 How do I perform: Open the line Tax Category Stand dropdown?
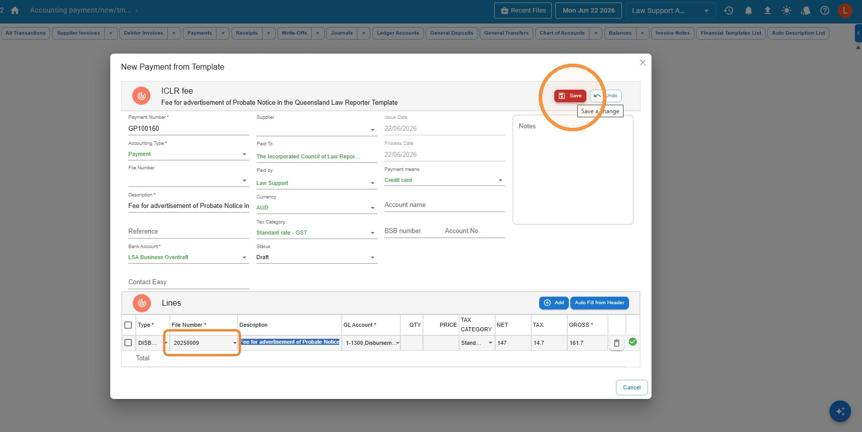[x=490, y=343]
